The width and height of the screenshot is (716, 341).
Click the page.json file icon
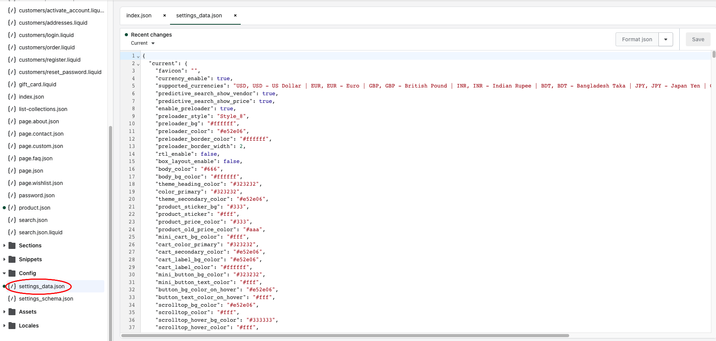(12, 171)
